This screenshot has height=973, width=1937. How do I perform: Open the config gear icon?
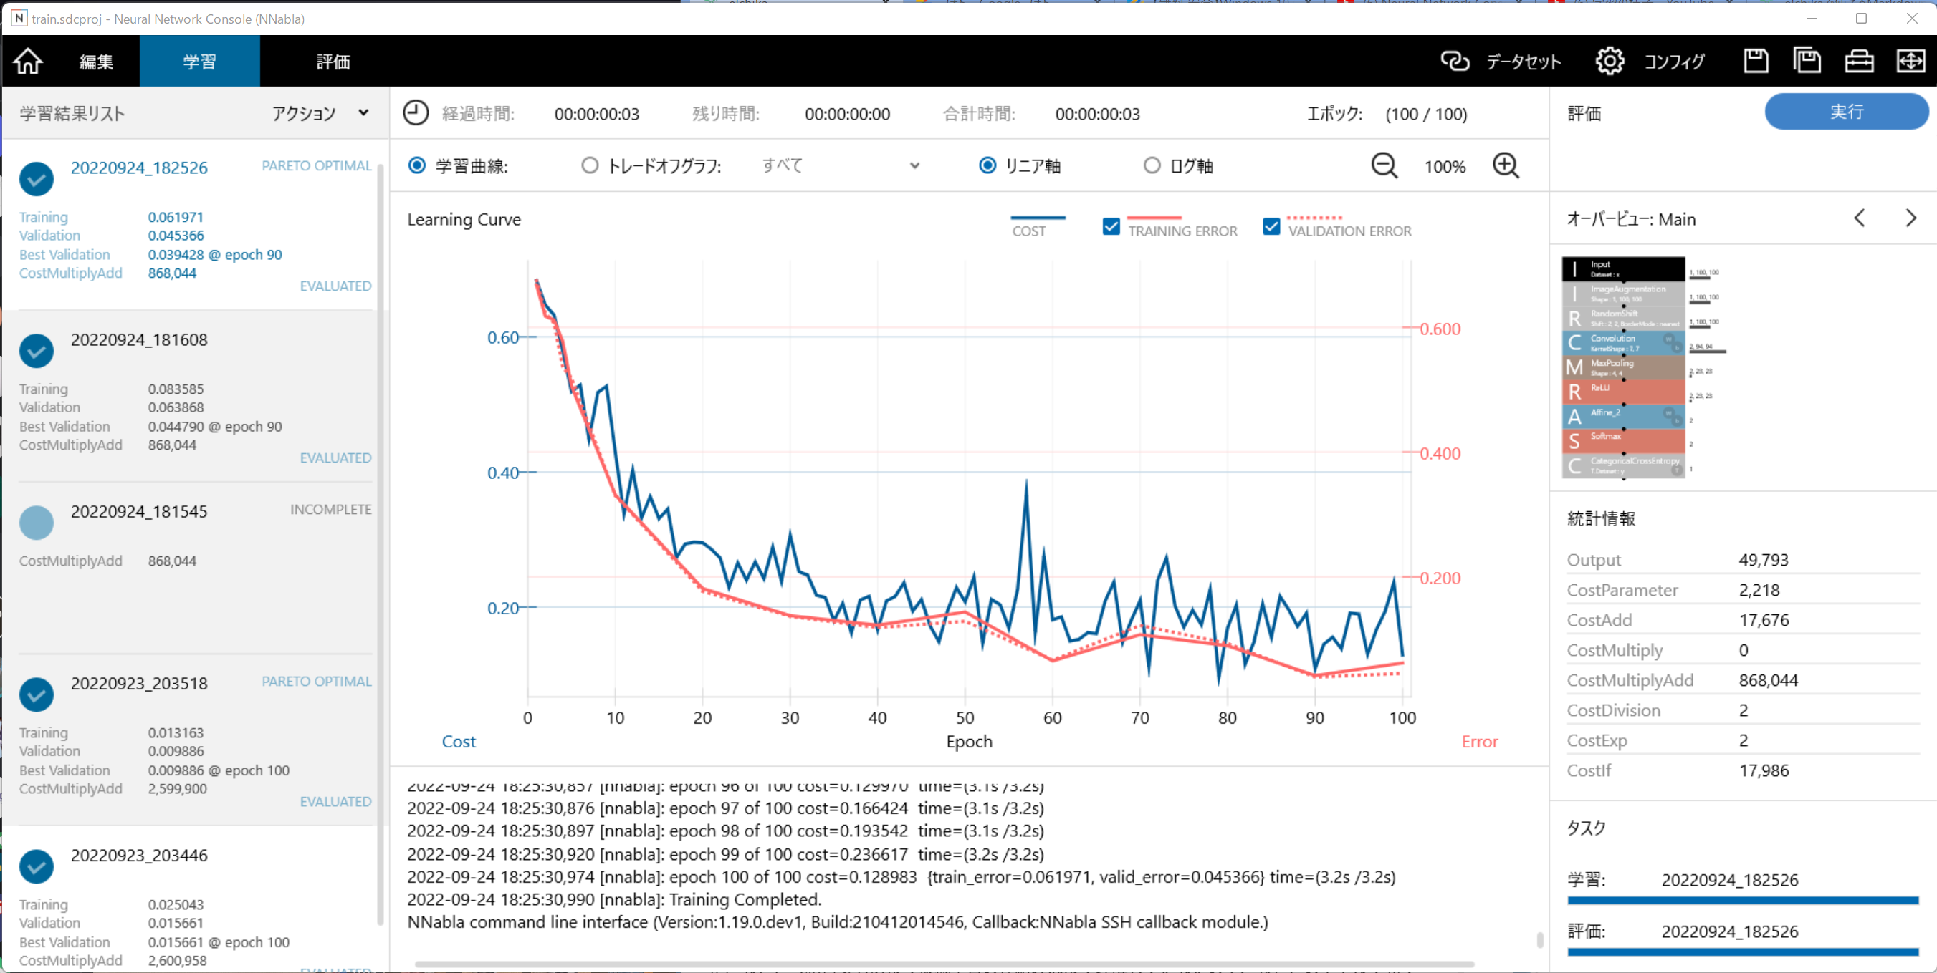coord(1610,61)
